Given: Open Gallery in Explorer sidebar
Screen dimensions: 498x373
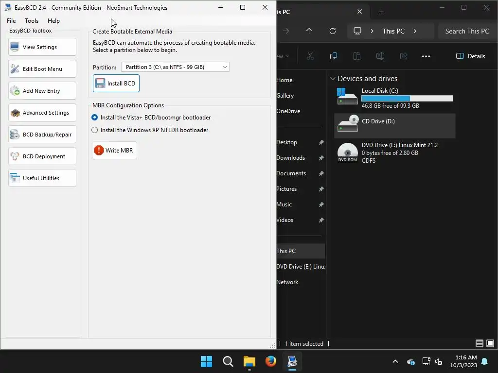Looking at the screenshot, I should pyautogui.click(x=285, y=96).
